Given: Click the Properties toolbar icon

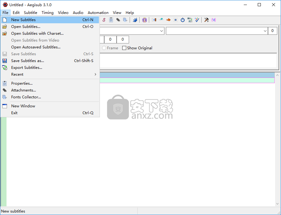Looking at the screenshot, I should tap(111, 20).
